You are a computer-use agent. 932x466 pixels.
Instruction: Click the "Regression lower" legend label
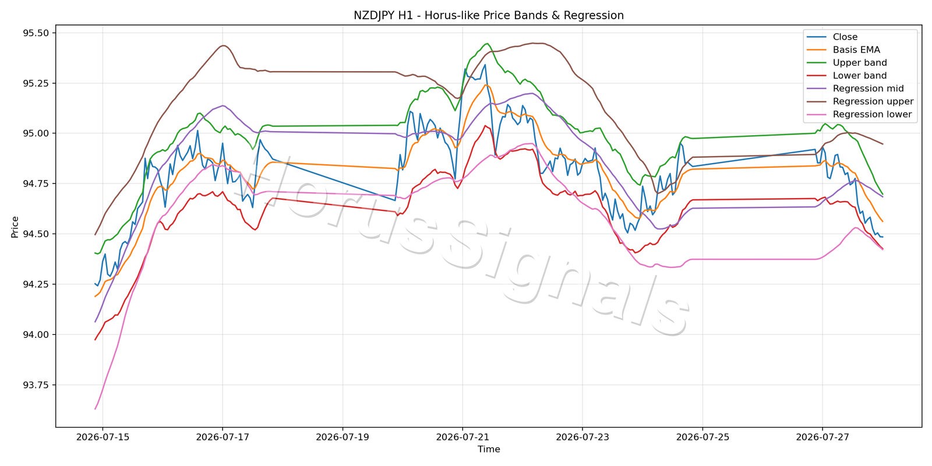(x=872, y=114)
